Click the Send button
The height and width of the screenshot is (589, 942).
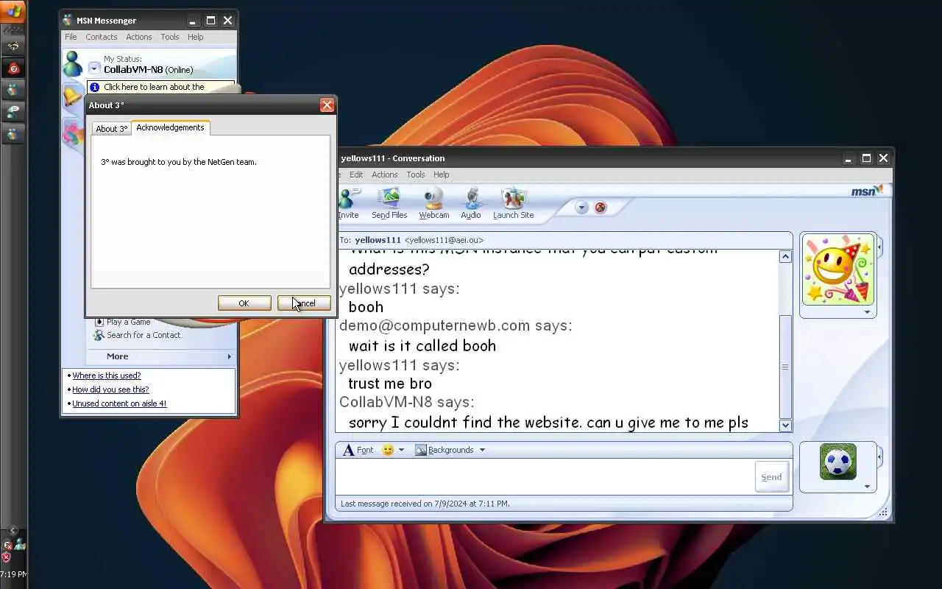click(771, 477)
